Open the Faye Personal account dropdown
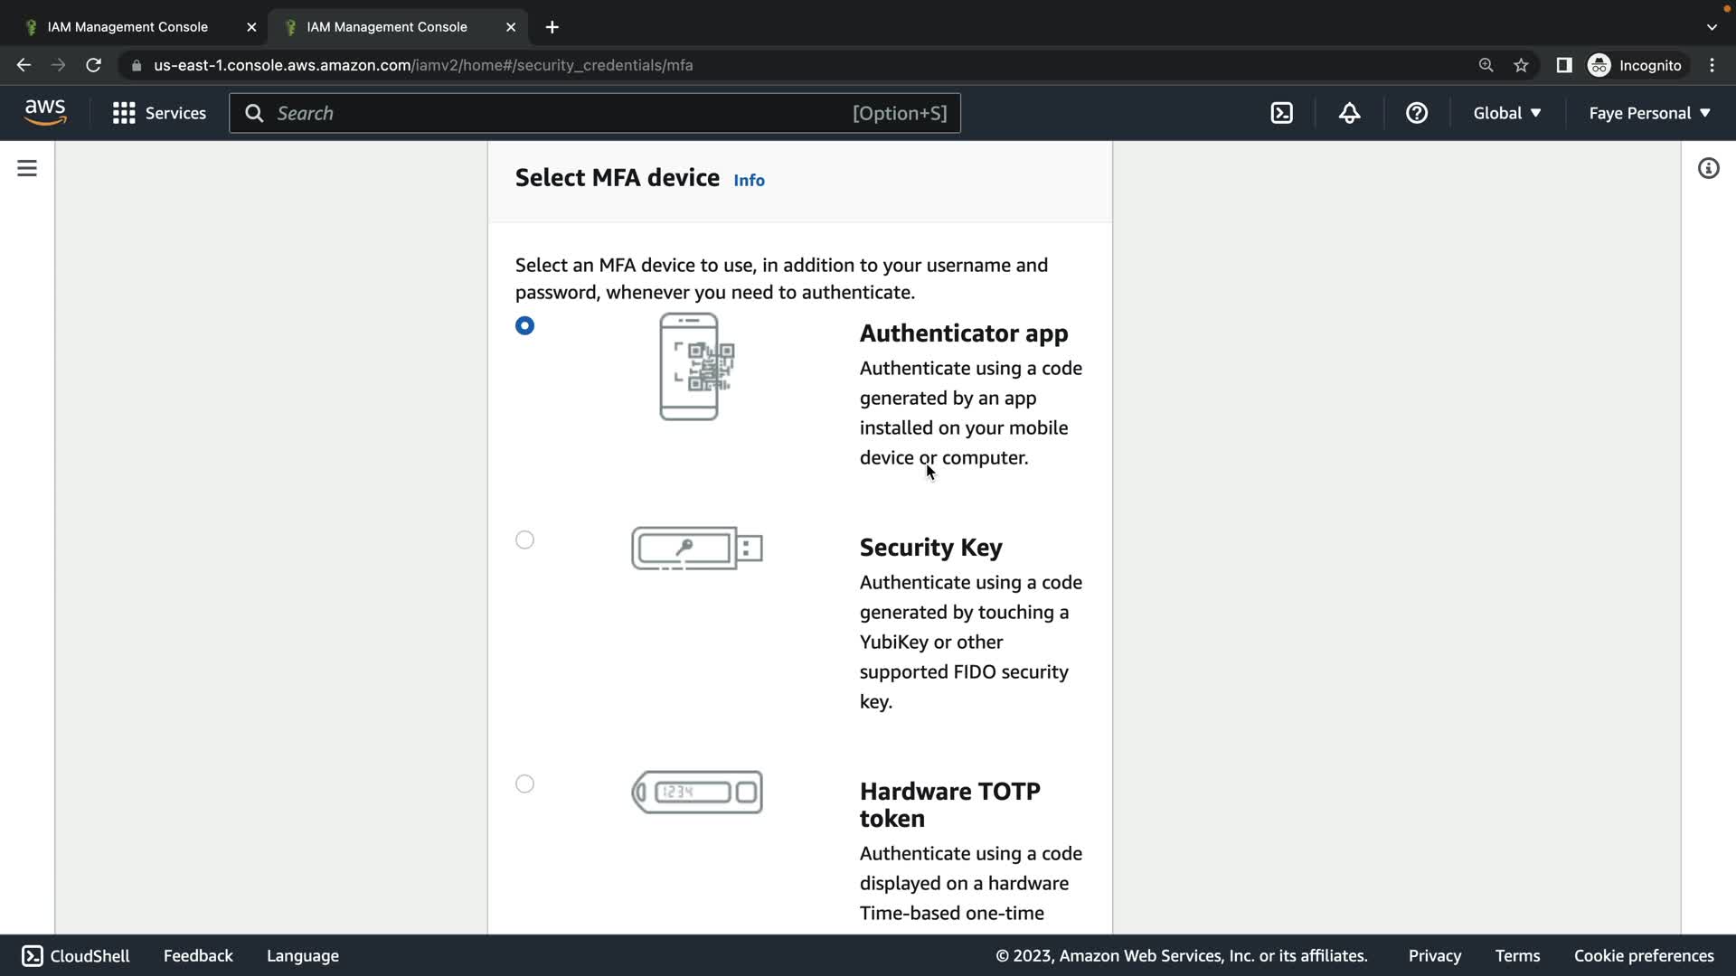The height and width of the screenshot is (976, 1736). pyautogui.click(x=1649, y=113)
